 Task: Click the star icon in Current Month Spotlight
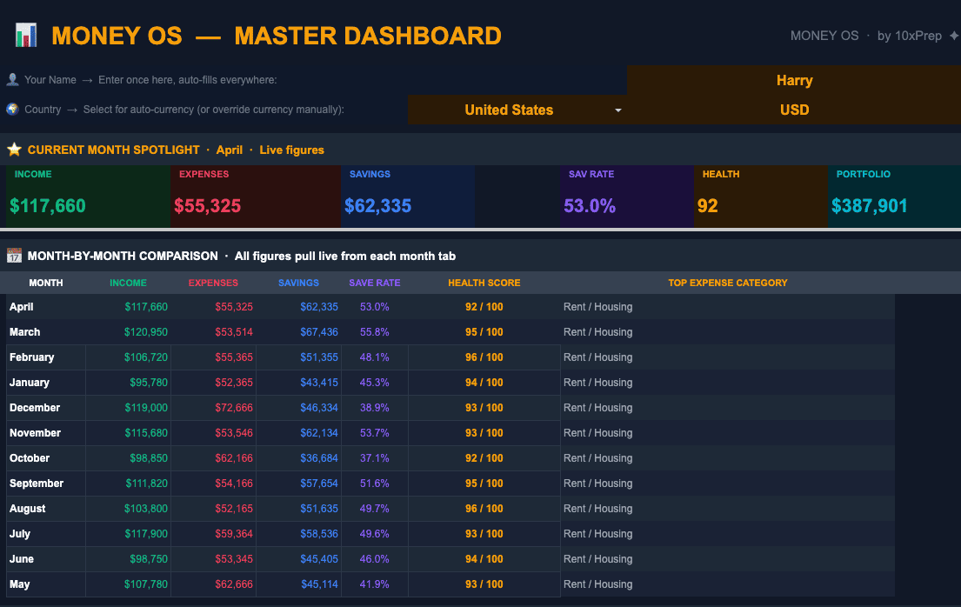(x=14, y=150)
